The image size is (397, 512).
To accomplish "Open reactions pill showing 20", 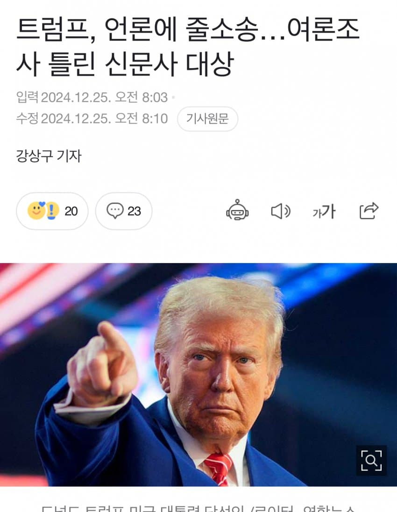I will point(52,211).
